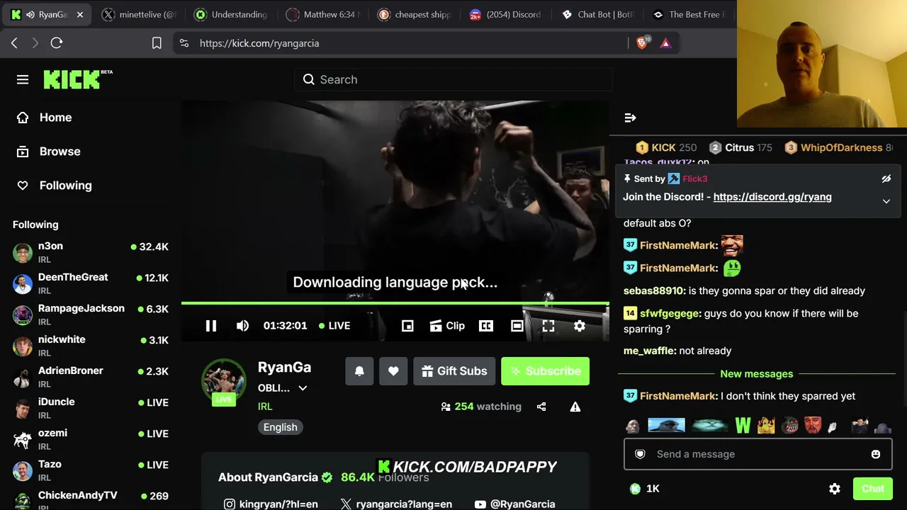Click the shield icon in message box
Screen dimensions: 907x510
(640, 454)
